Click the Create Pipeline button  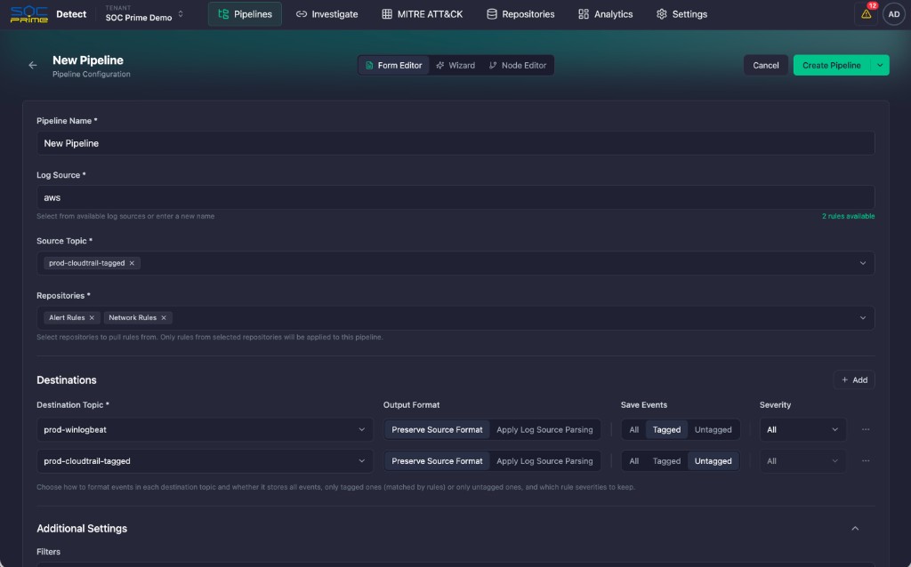pos(832,65)
